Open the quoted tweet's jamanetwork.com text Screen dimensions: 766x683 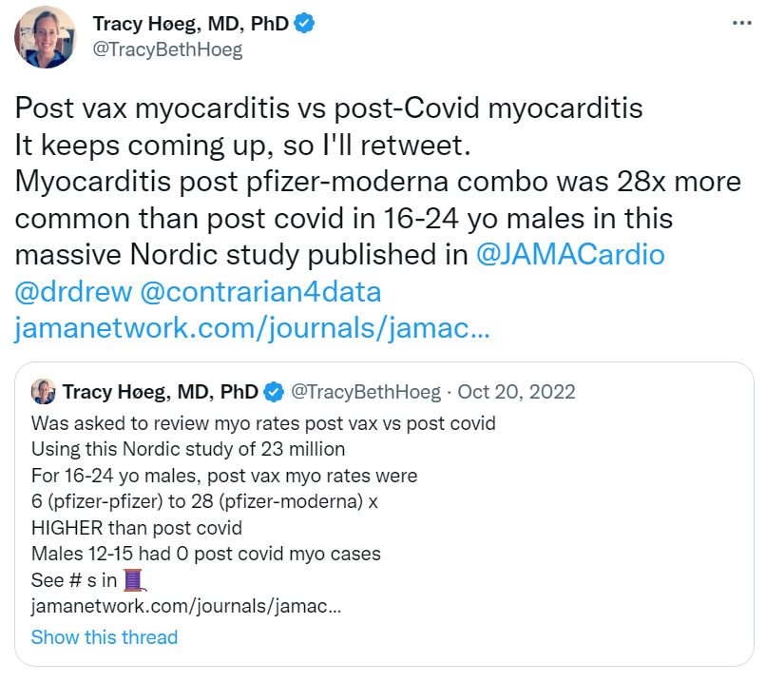[185, 605]
